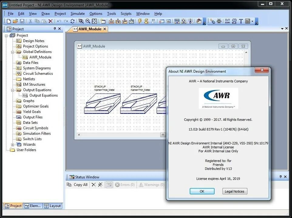
Task: Click OK in the About dialog
Action: coord(202,191)
